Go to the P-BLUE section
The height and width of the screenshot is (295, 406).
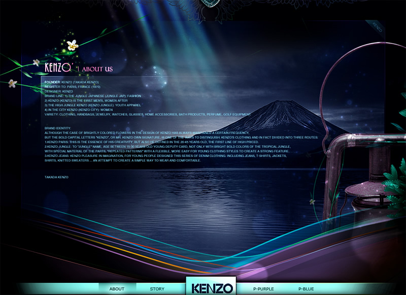306,289
